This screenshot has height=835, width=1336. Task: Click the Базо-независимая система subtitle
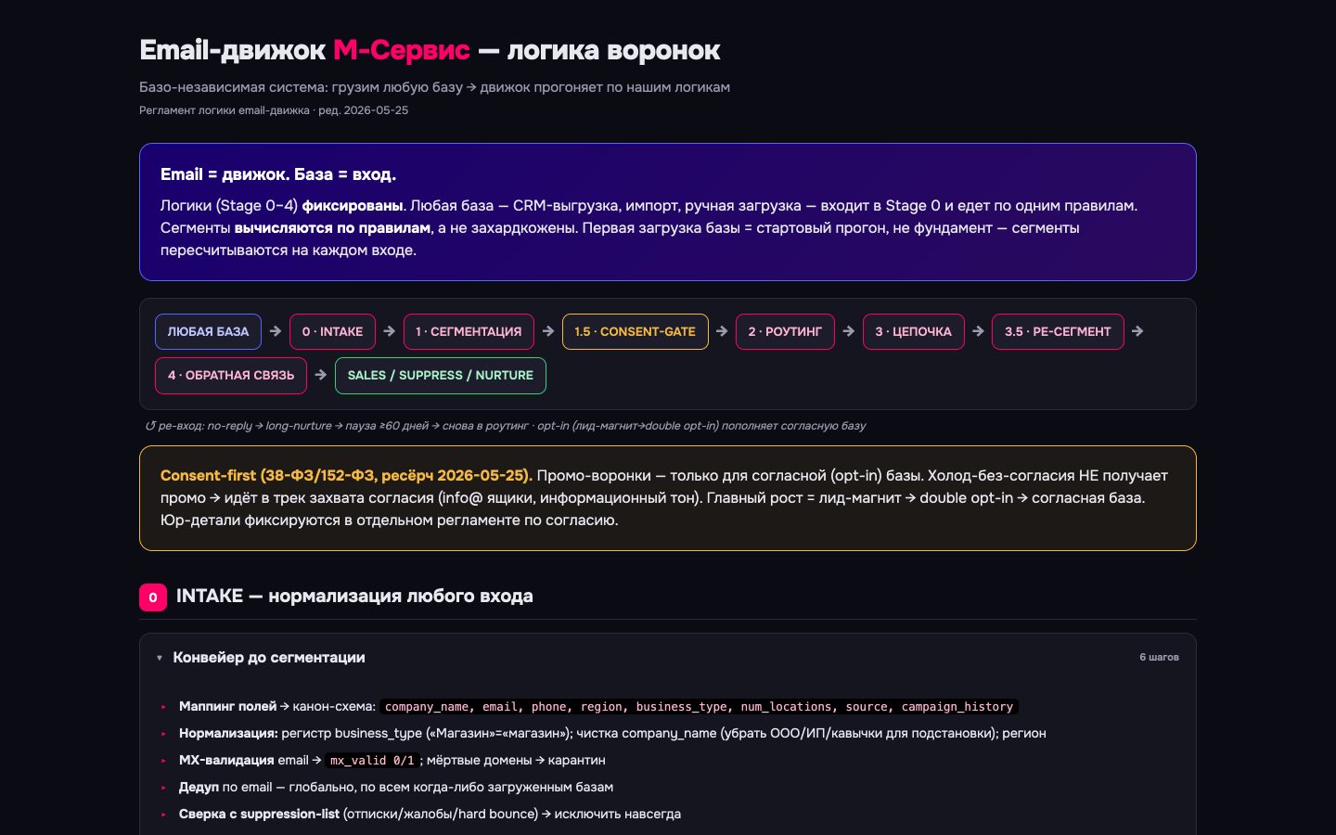coord(434,87)
